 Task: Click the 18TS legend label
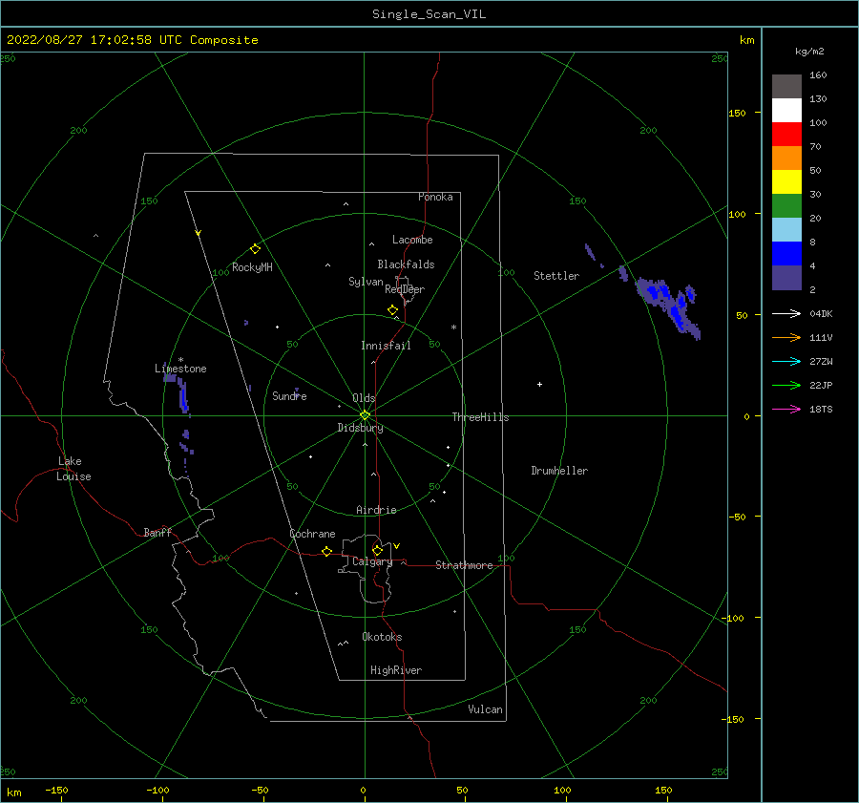(821, 409)
